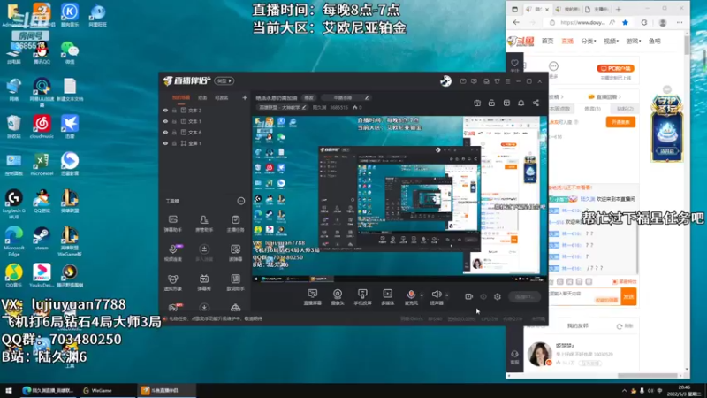Open the streaming settings gear

click(498, 296)
